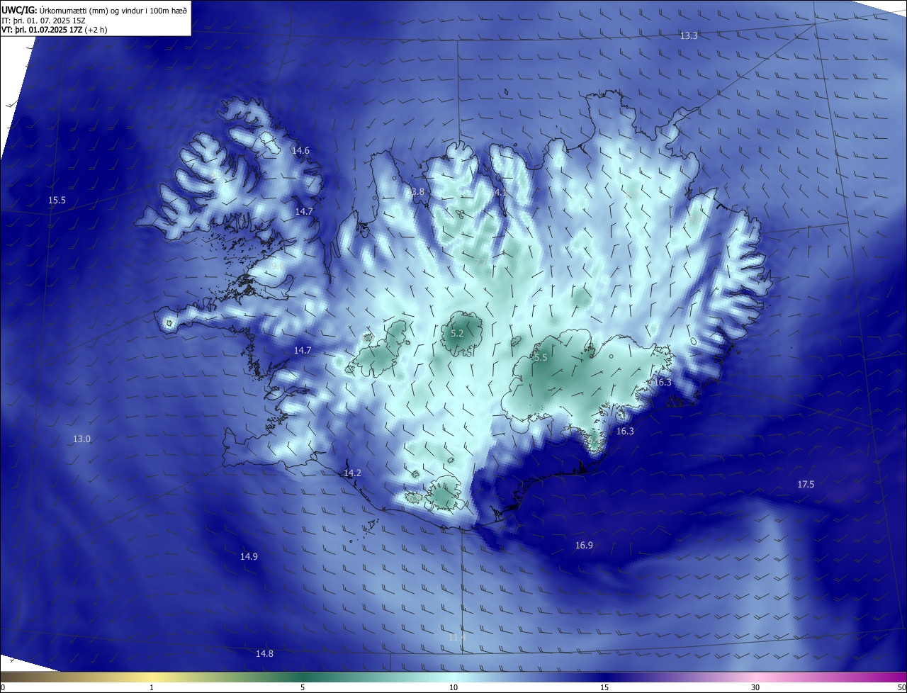Click the 14.8 value label
Screen dimensions: 907x693
264,654
